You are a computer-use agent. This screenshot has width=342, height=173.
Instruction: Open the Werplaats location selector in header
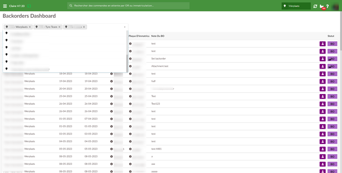point(296,6)
